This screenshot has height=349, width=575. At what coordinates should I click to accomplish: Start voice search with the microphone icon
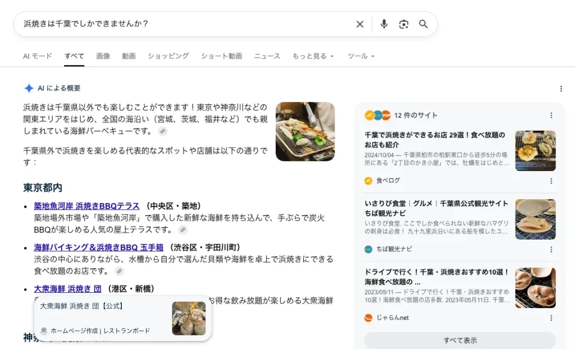[384, 24]
